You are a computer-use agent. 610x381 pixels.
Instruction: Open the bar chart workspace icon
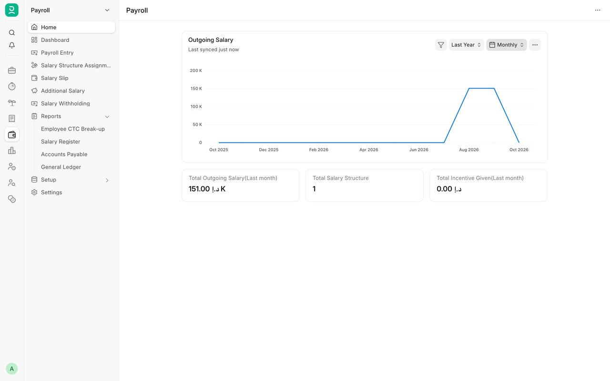point(12,150)
